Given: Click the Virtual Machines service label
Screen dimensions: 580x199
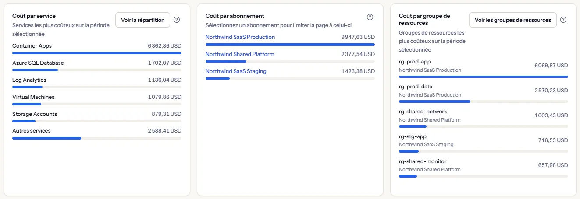Looking at the screenshot, I should tap(33, 97).
